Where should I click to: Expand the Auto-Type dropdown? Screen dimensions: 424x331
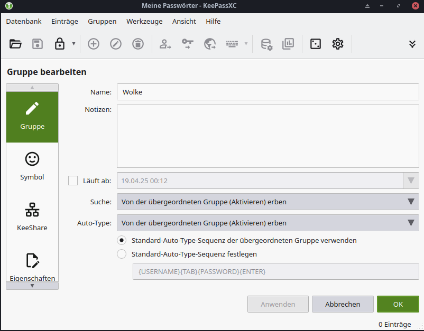click(x=268, y=223)
